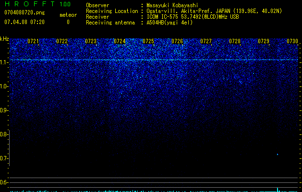The image size is (302, 192).
Task: Click the 0722 time marker
Action: tap(62, 41)
